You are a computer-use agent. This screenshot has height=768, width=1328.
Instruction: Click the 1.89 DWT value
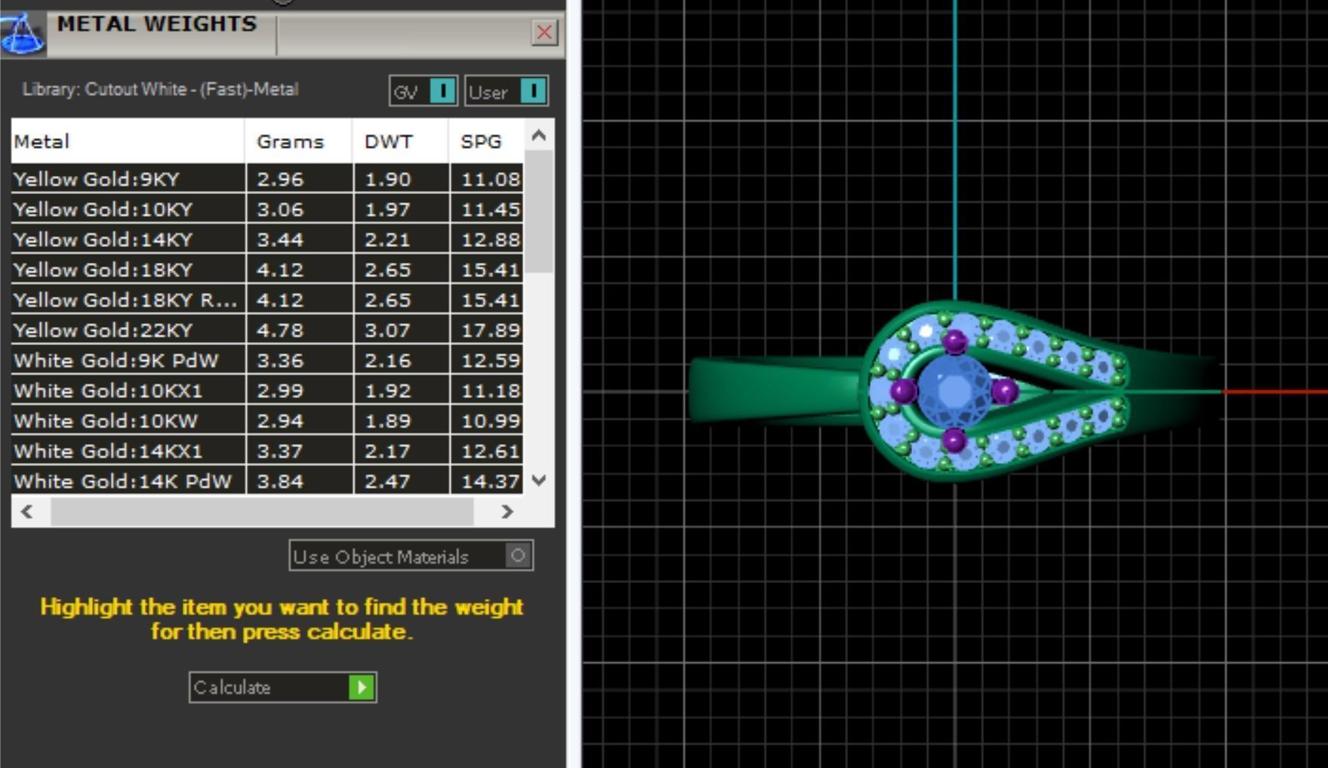click(x=388, y=421)
